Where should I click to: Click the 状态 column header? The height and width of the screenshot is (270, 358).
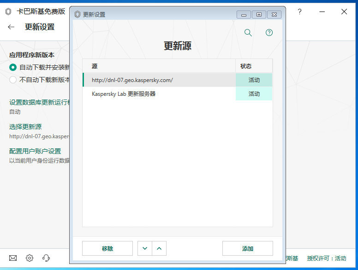coord(254,66)
